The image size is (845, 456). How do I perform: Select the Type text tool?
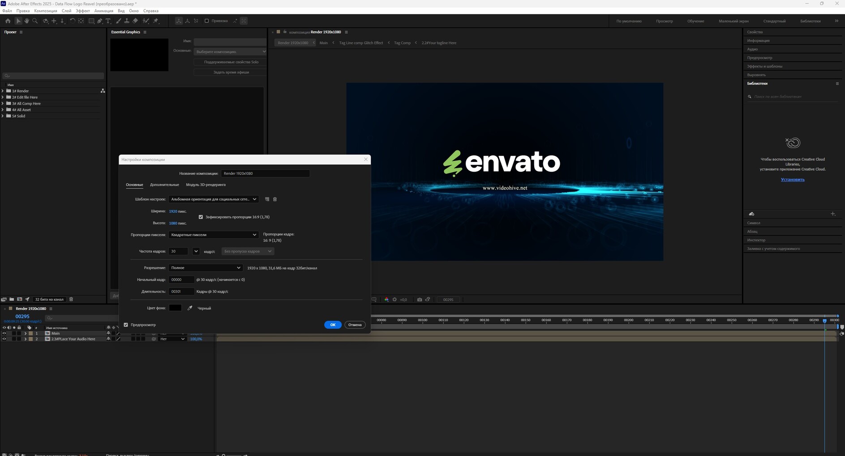(108, 21)
